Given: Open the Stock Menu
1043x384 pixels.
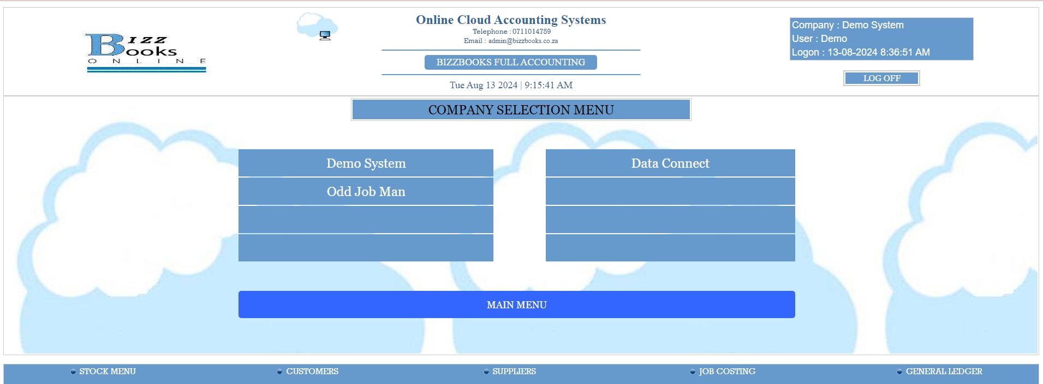Looking at the screenshot, I should click(107, 371).
